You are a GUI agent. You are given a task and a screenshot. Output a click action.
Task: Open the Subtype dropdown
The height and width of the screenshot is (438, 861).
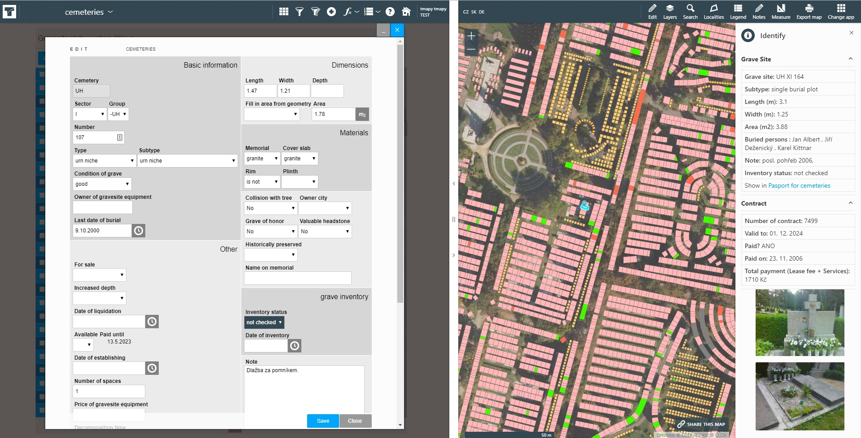coord(187,161)
